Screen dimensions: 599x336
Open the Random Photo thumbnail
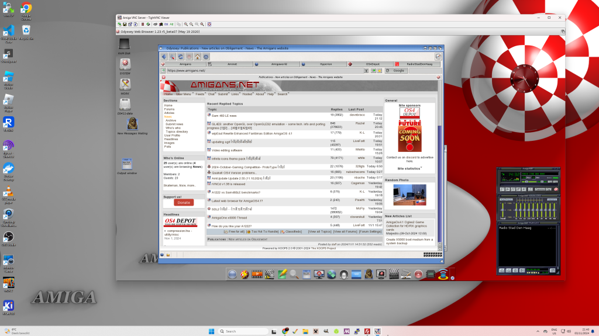[409, 195]
